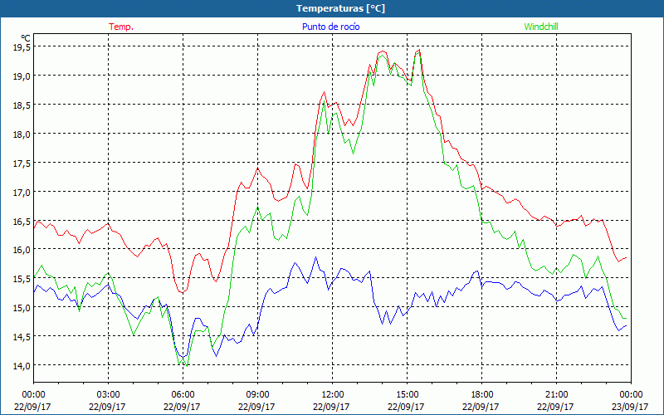Screen dimensions: 664x415
Task: Click the 17,5 y-axis value
Action: [22, 163]
